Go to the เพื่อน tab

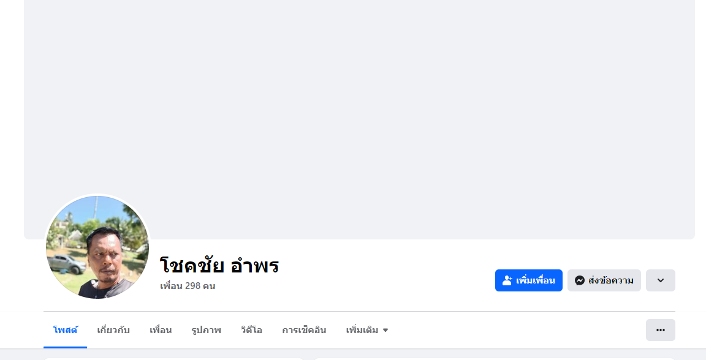(x=161, y=330)
